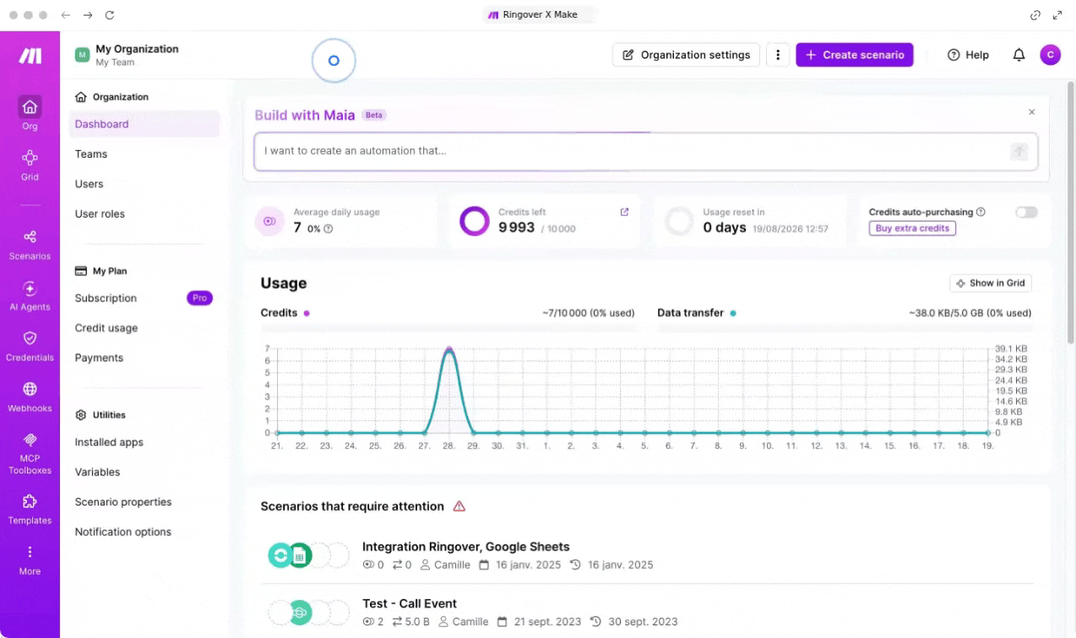This screenshot has width=1076, height=638.
Task: Open the More menu in the sidebar
Action: click(x=30, y=560)
